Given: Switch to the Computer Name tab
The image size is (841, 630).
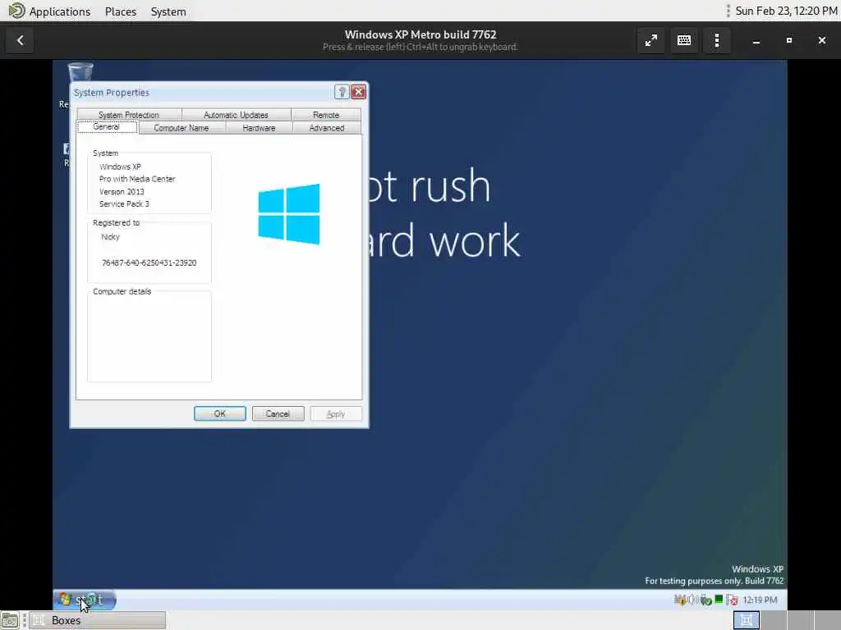Looking at the screenshot, I should coord(182,128).
